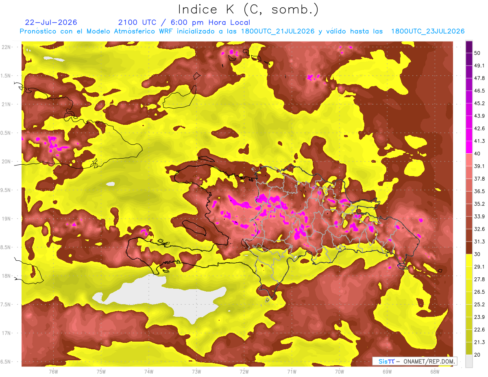Click colorbar value "46.5"

479,91
